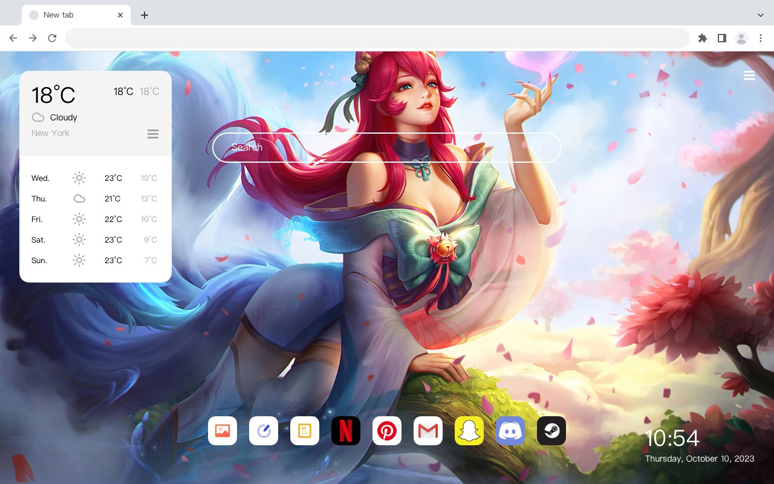Go forward in browser history

coord(33,38)
